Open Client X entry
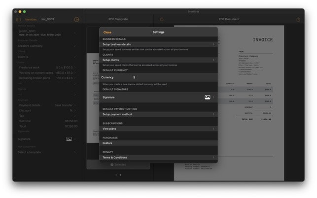 (47, 57)
